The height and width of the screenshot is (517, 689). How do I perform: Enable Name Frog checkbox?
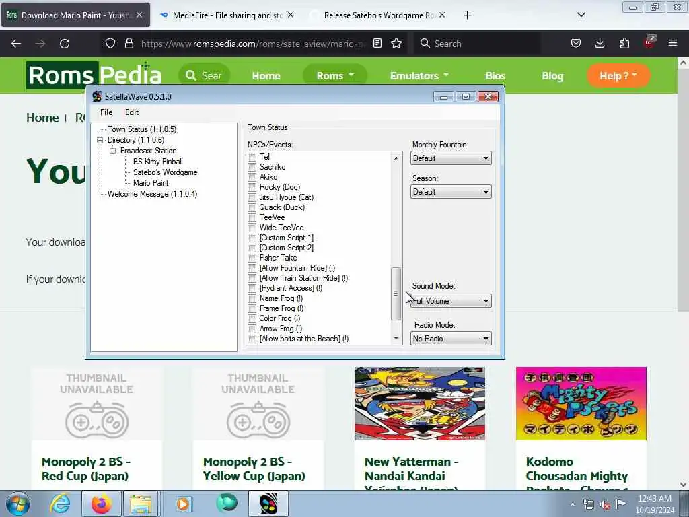(x=252, y=298)
